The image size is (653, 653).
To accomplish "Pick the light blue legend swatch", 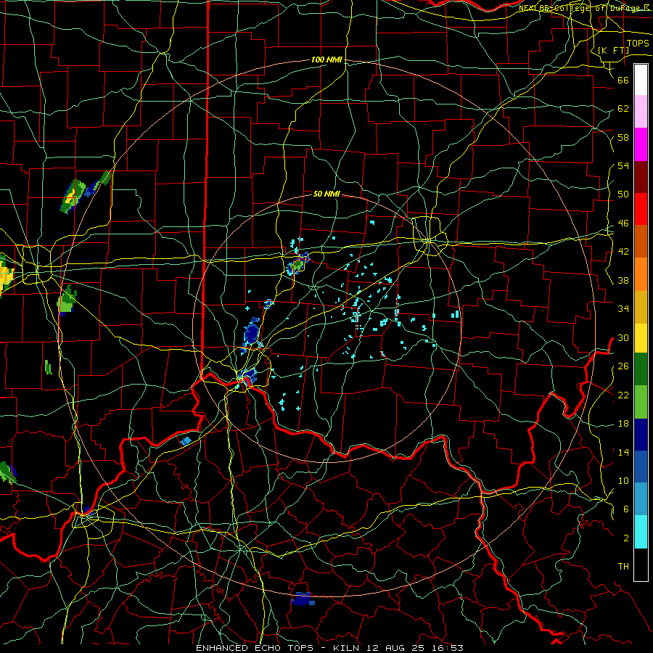I will [641, 499].
